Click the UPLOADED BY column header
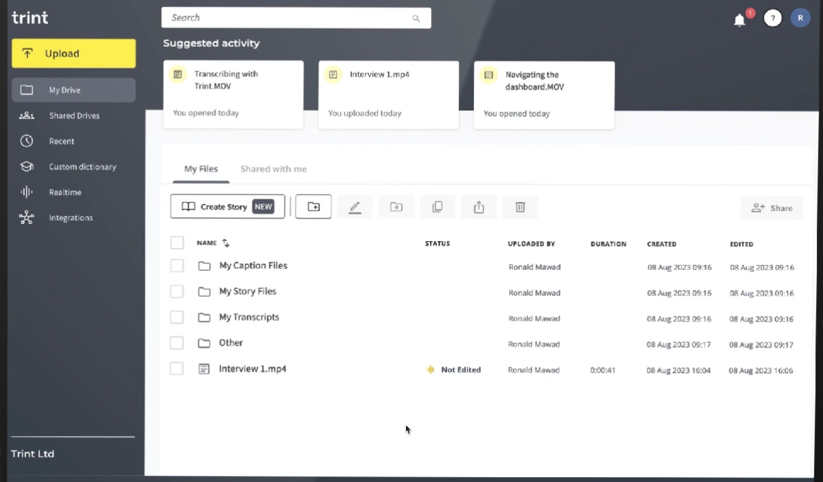This screenshot has width=823, height=482. click(532, 244)
